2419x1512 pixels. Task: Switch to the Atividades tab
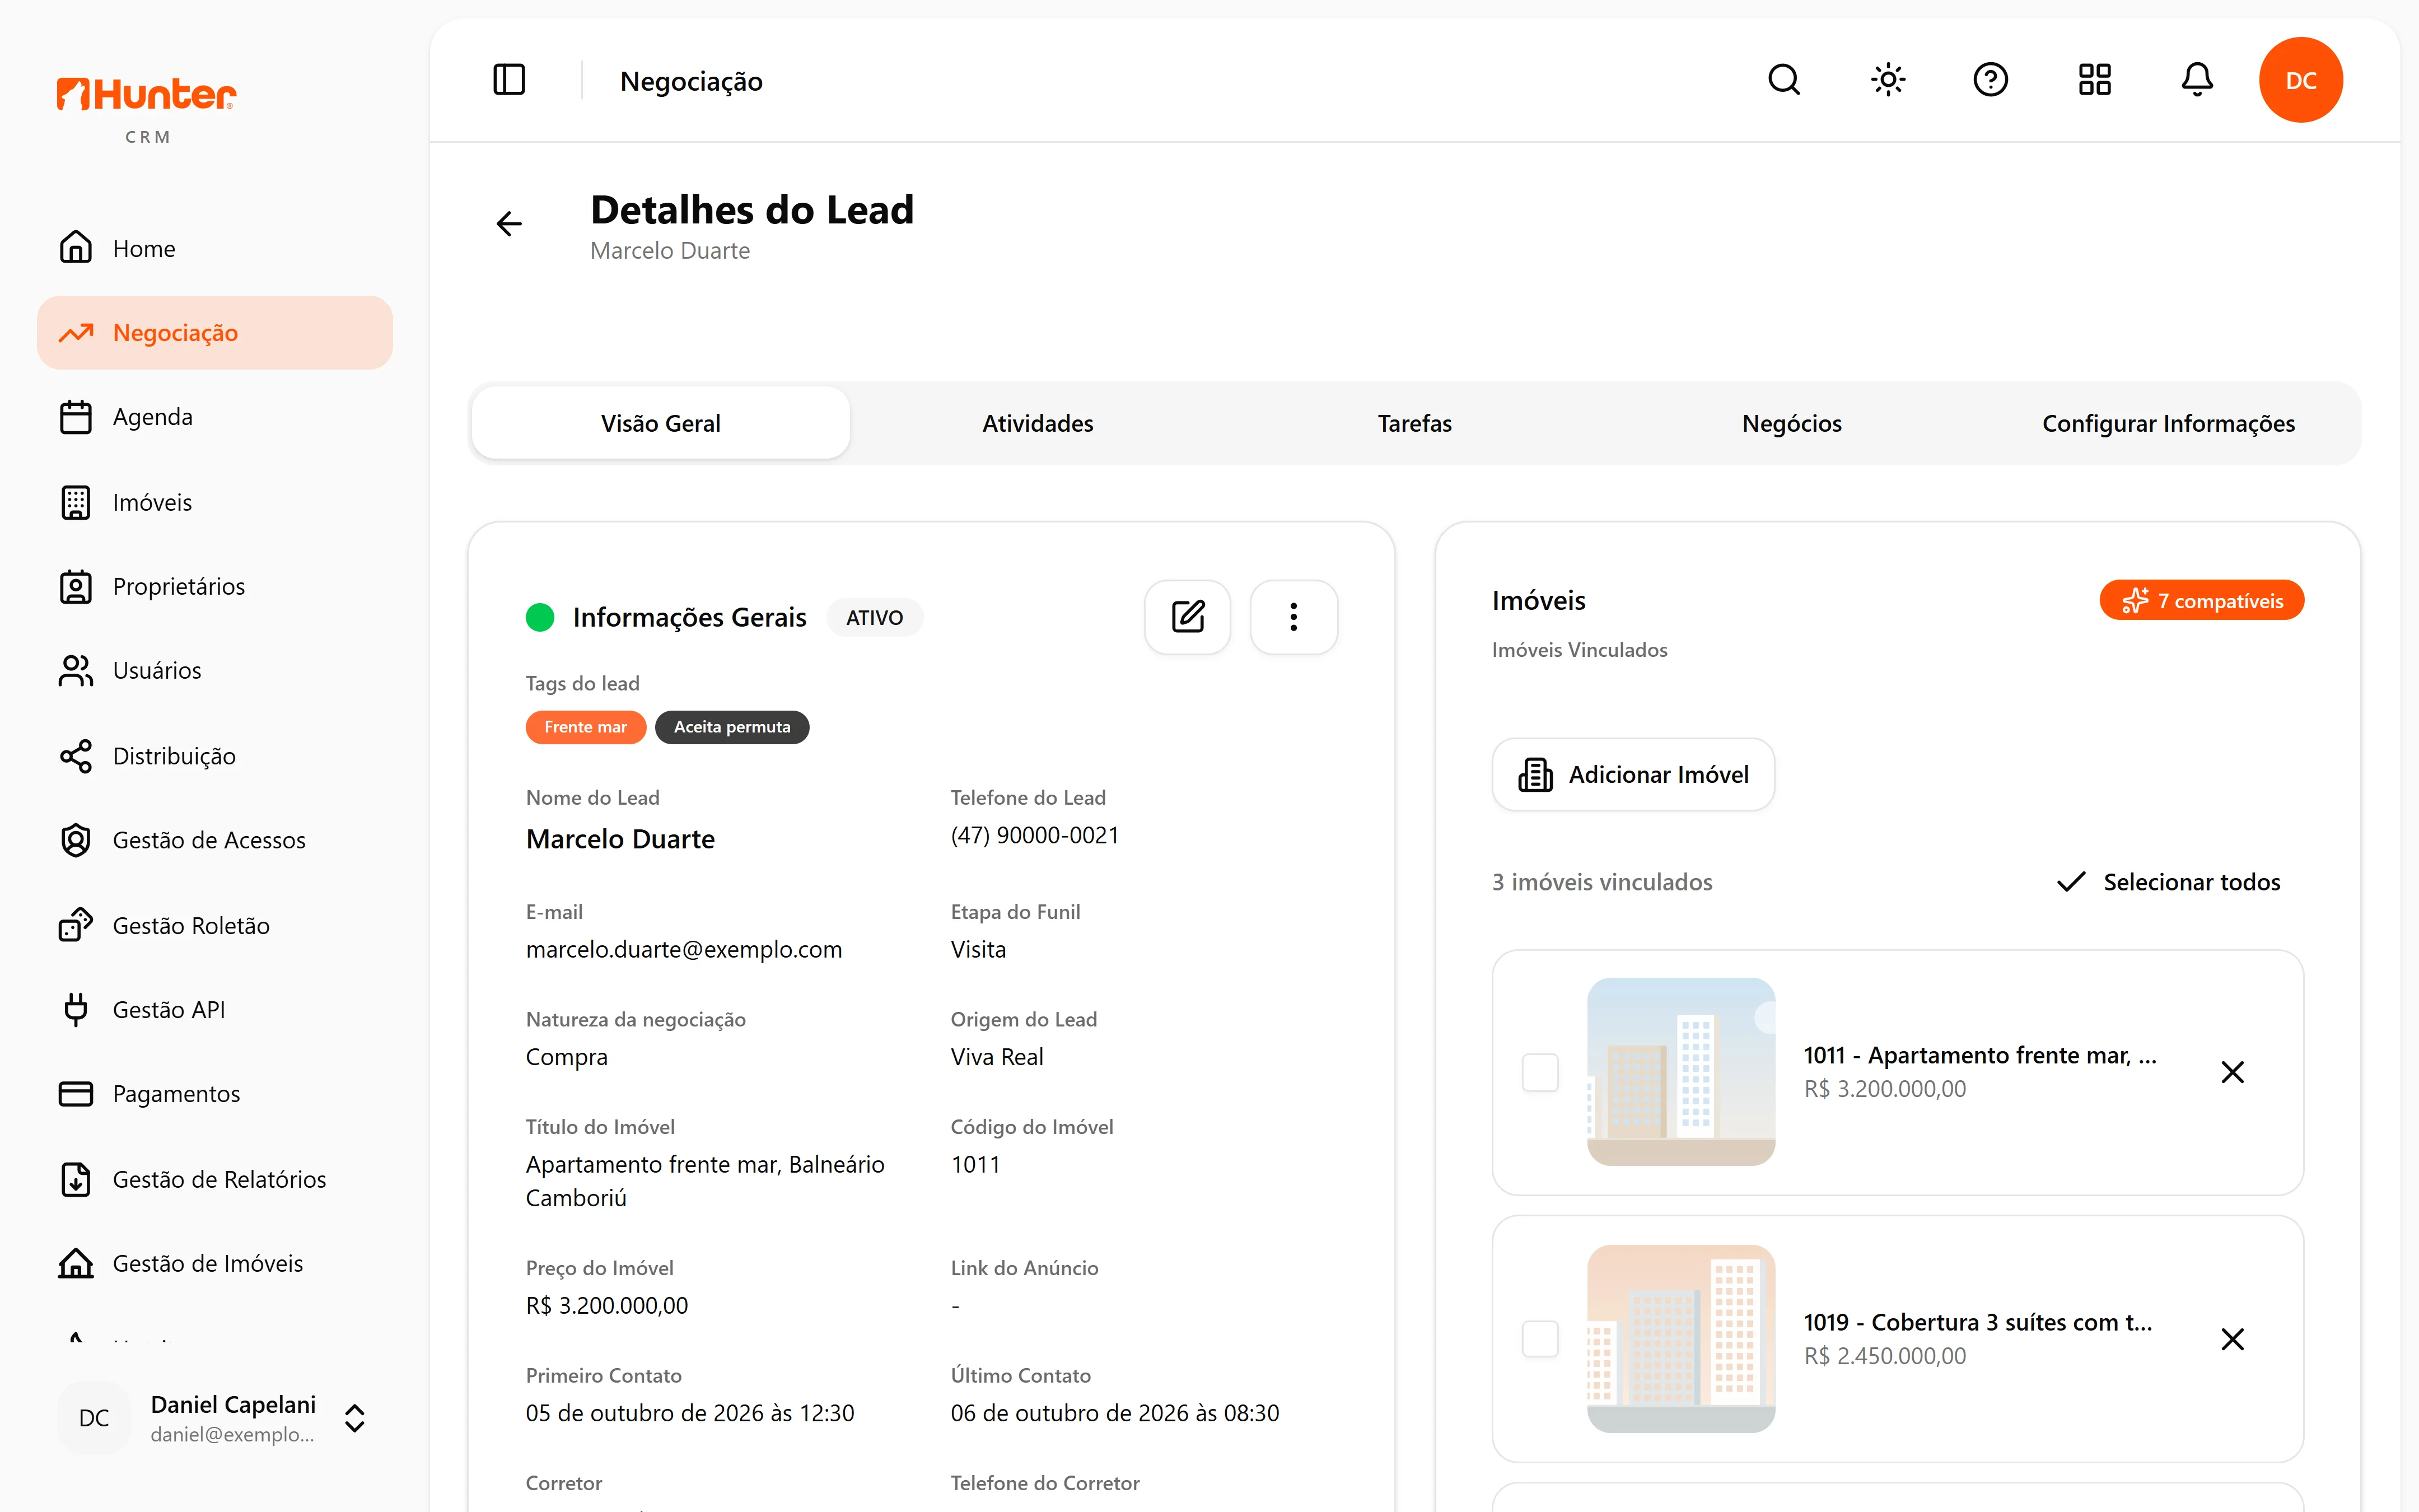coord(1038,423)
